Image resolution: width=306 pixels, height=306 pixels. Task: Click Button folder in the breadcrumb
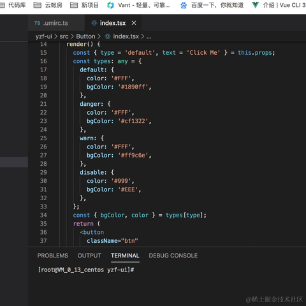click(85, 36)
